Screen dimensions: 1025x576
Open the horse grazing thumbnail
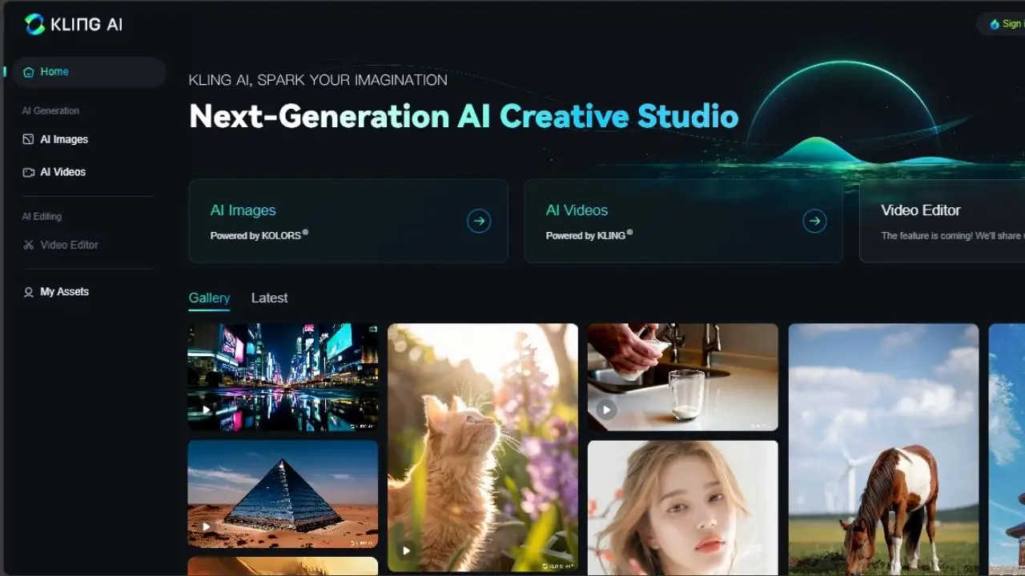[883, 448]
